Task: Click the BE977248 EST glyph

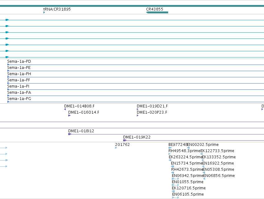Action: pyautogui.click(x=170, y=148)
